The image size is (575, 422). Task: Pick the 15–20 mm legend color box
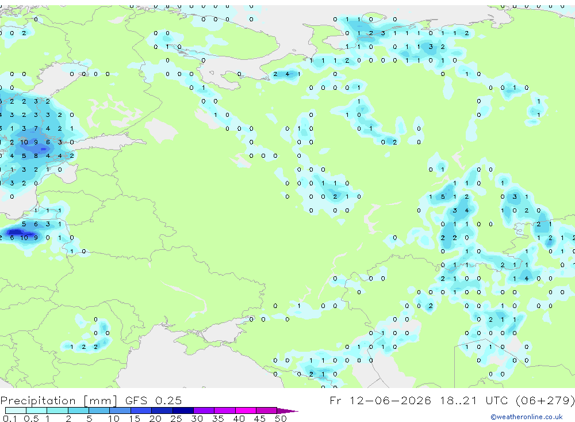141,410
